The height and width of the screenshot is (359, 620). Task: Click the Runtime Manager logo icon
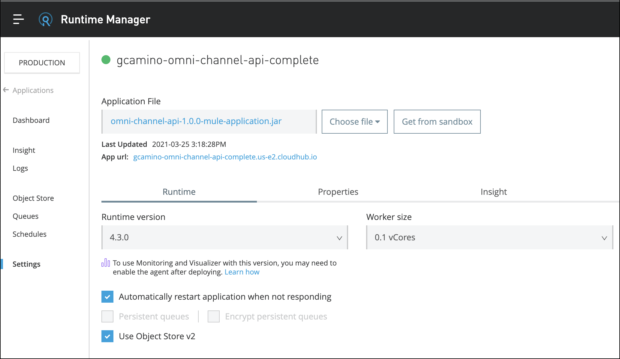click(46, 19)
